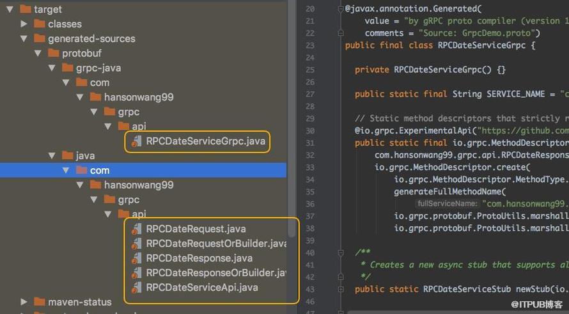This screenshot has height=314, width=569.
Task: Collapse the selected com package arrow
Action: point(66,170)
